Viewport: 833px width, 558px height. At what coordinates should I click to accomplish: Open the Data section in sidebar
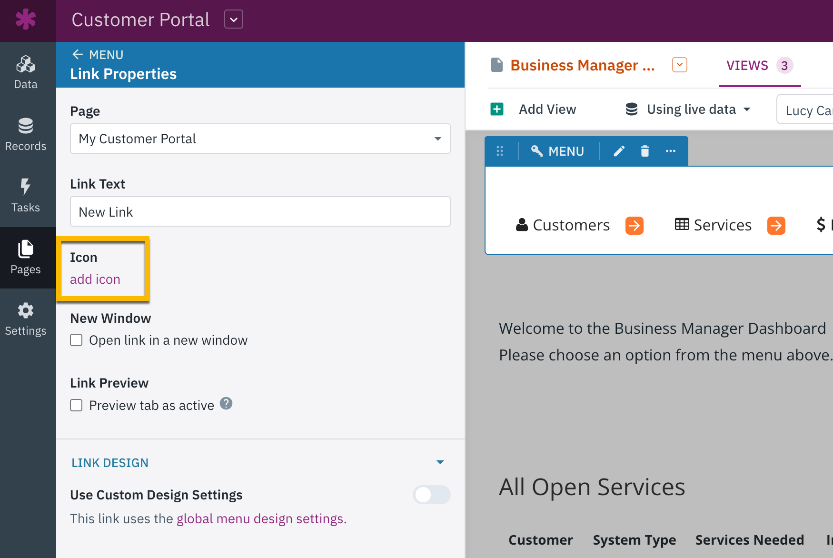tap(26, 72)
